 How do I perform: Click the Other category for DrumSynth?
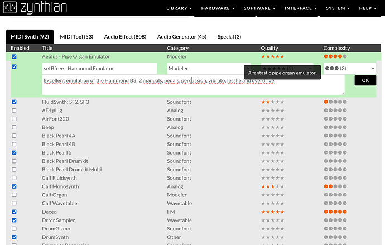click(174, 237)
